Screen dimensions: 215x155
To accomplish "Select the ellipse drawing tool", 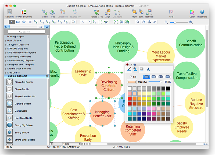I will click(24, 22).
